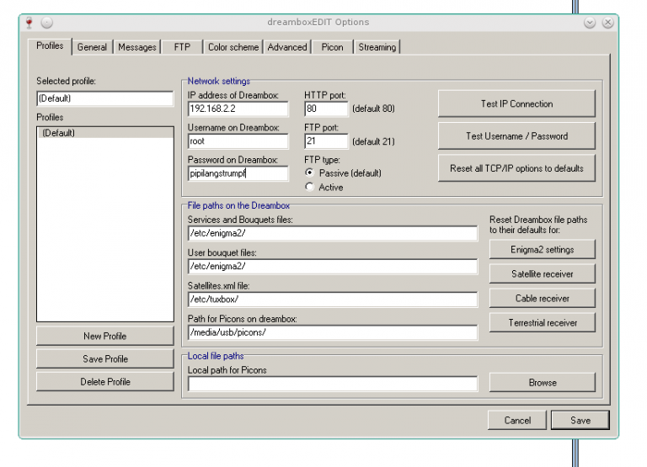Viewport: 647px width, 467px height.
Task: Reset all TCP/IP options to defaults
Action: tap(516, 168)
